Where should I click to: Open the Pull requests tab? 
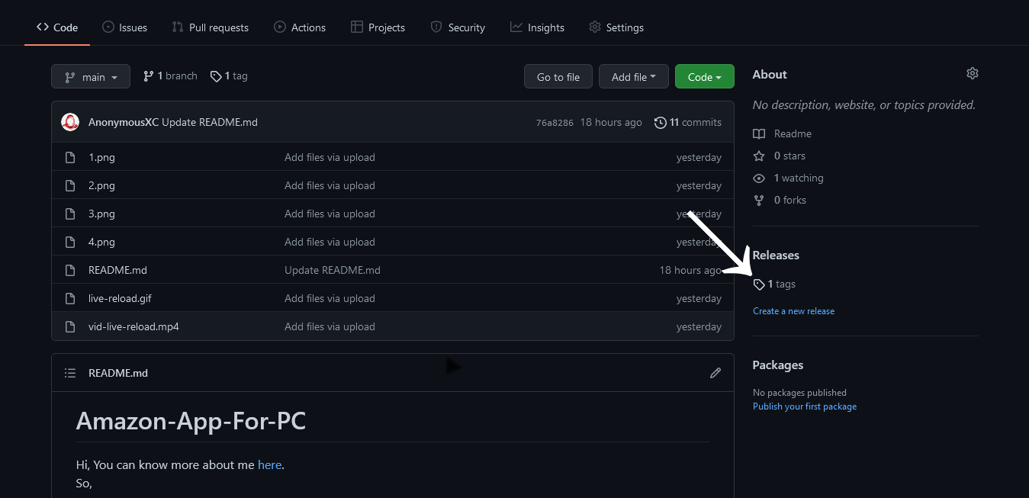[211, 27]
